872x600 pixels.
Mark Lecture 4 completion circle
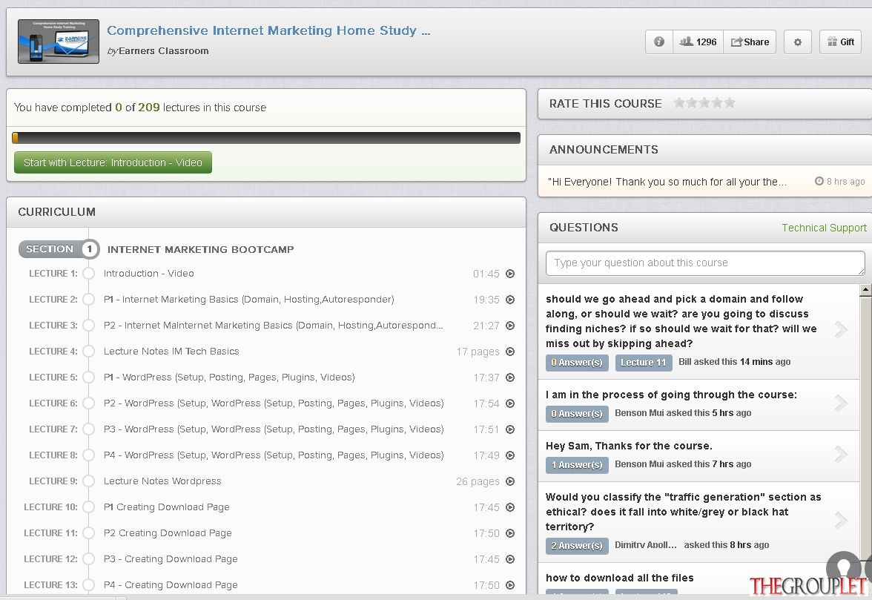tap(88, 352)
